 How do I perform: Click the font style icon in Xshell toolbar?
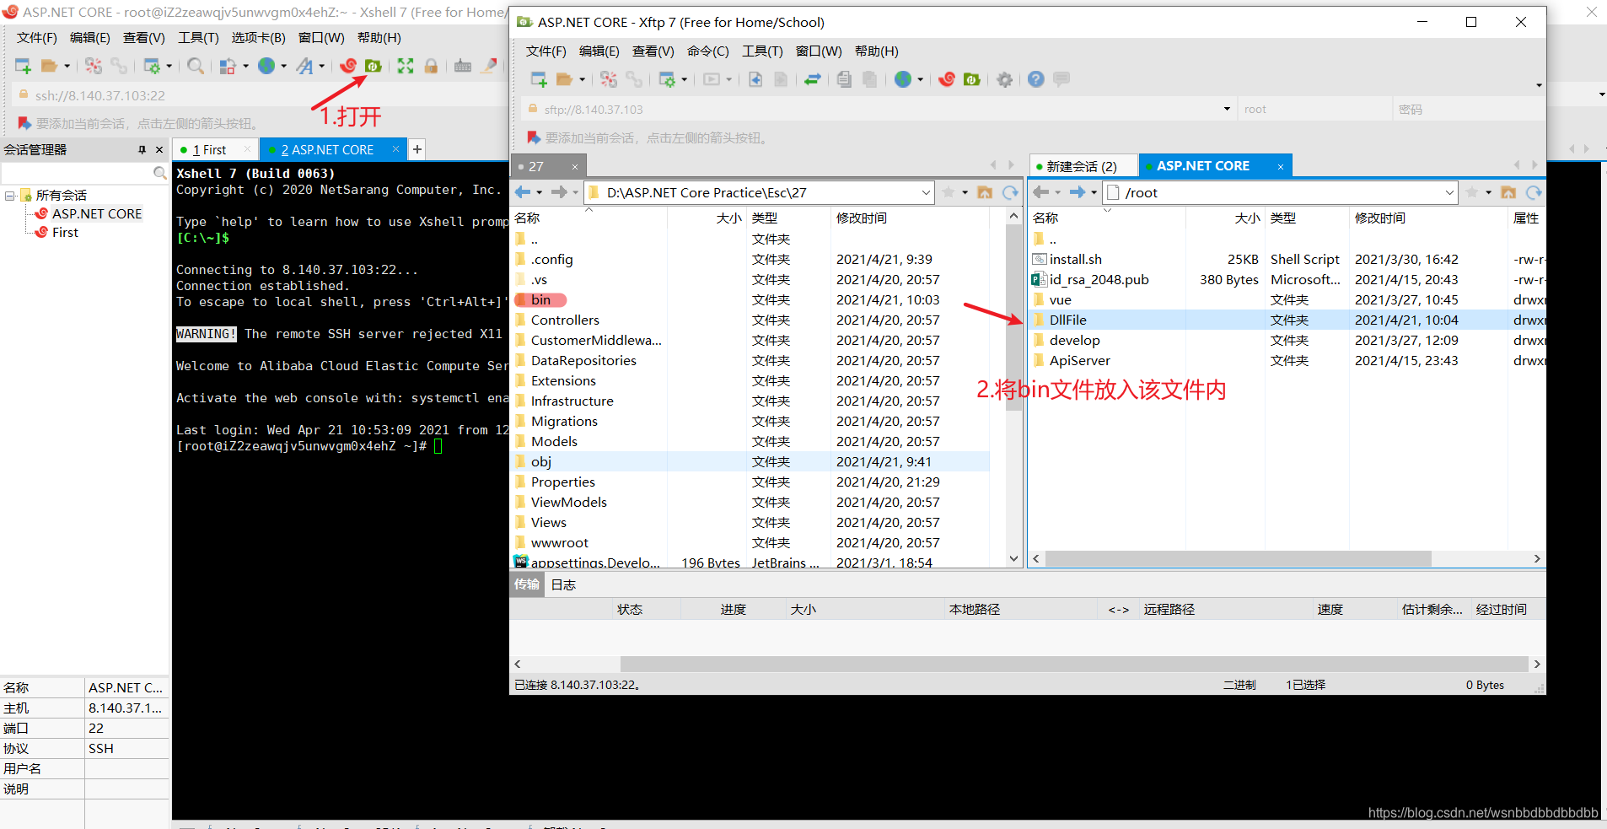tap(304, 66)
